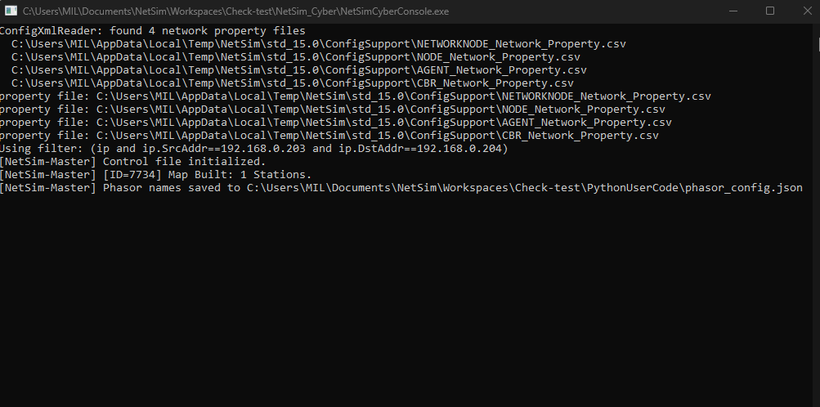Click 'property file:' line for NODE csv

click(332, 109)
